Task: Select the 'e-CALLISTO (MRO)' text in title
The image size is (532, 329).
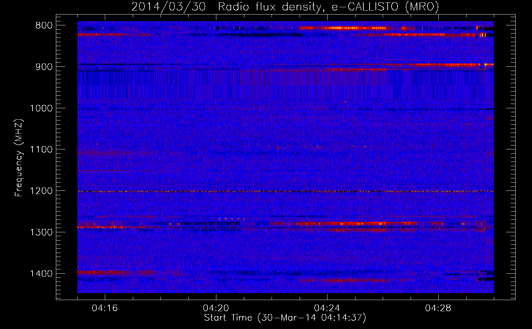Action: click(385, 7)
